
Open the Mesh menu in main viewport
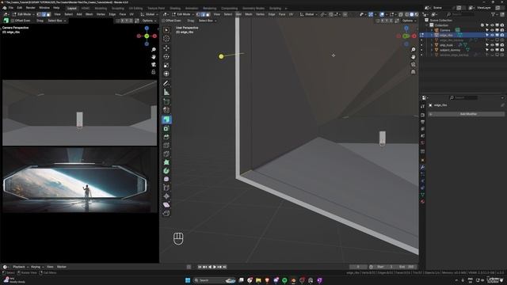tap(248, 14)
